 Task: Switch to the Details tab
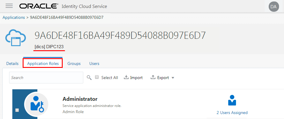[x=12, y=64]
